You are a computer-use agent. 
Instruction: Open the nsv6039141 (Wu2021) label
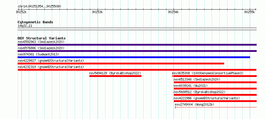tap(191, 86)
